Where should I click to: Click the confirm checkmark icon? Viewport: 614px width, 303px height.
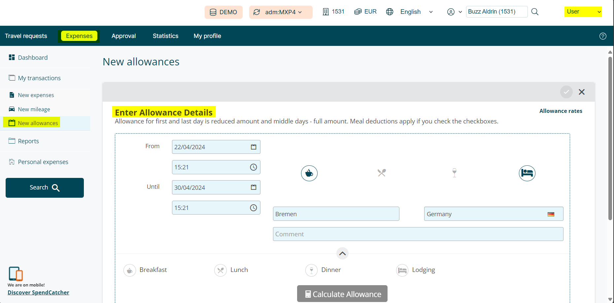tap(566, 92)
